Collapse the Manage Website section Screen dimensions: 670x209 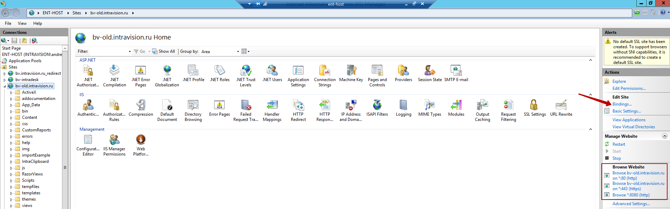pos(664,136)
